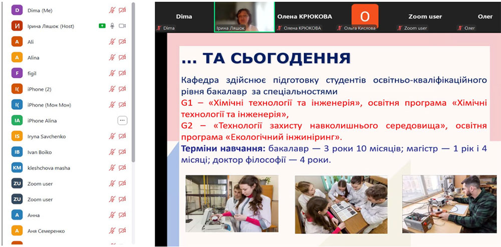The width and height of the screenshot is (501, 247).
Task: Click the muted microphone icon beside Dima (Me)
Action: 112,10
